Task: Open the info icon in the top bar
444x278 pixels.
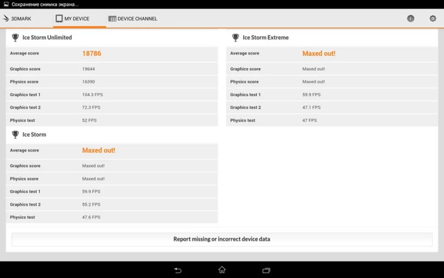Action: (411, 19)
